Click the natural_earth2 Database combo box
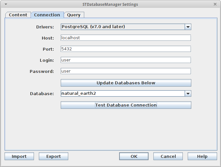The width and height of the screenshot is (221, 167). 122,93
